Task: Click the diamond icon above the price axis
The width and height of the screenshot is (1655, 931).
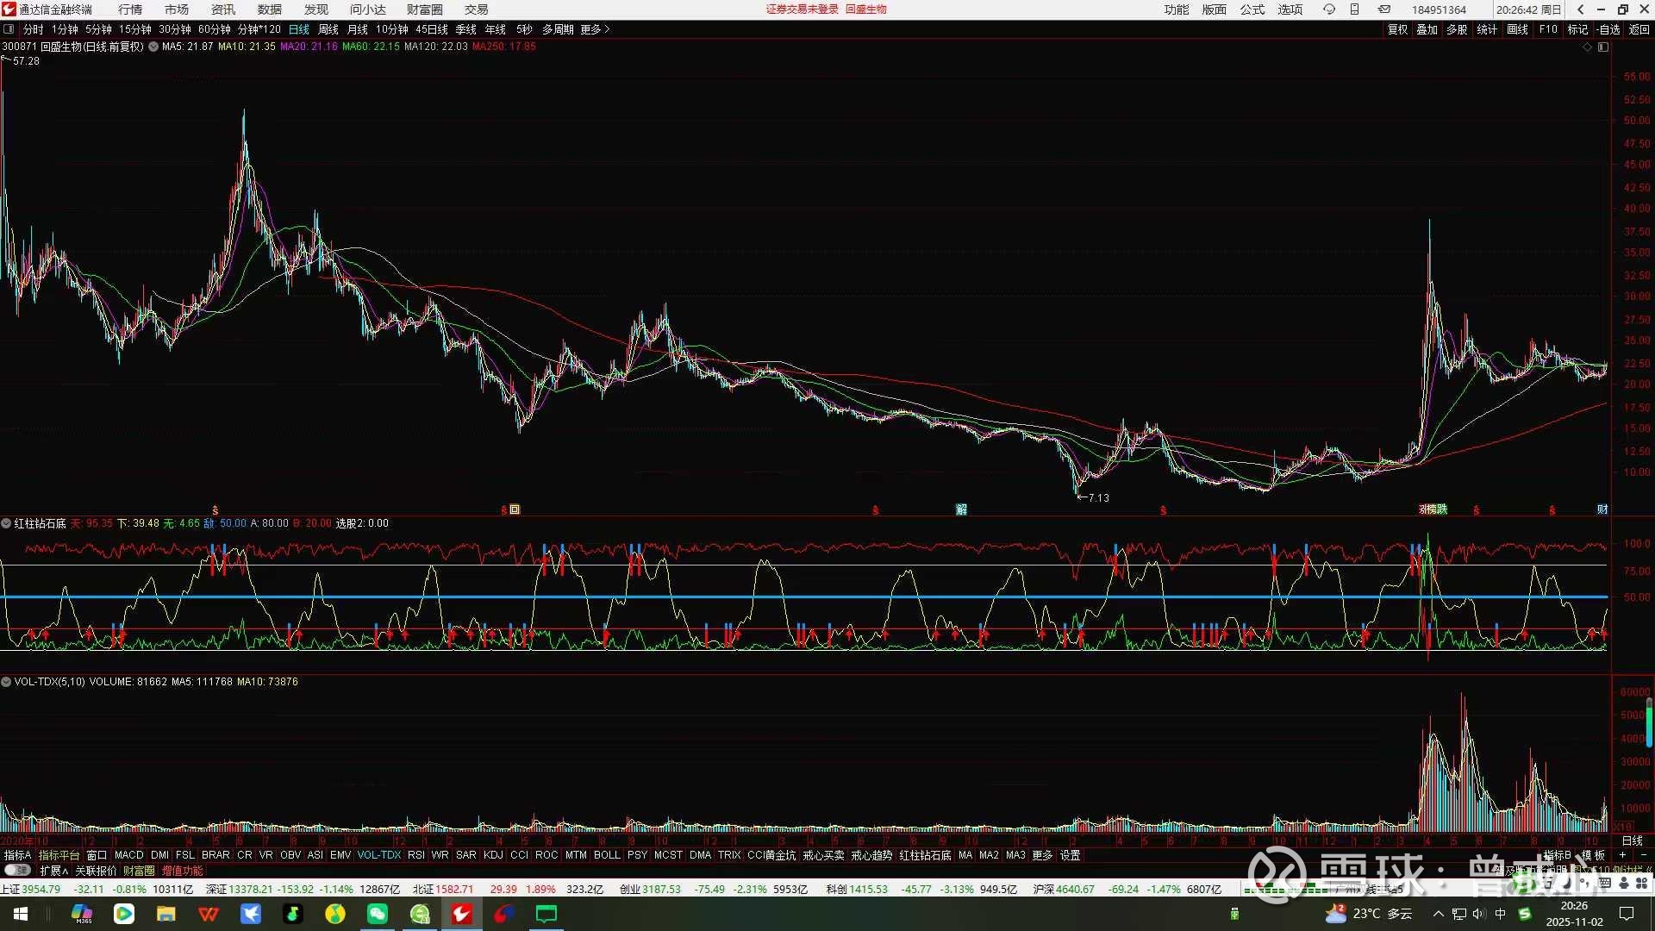Action: pyautogui.click(x=1588, y=47)
